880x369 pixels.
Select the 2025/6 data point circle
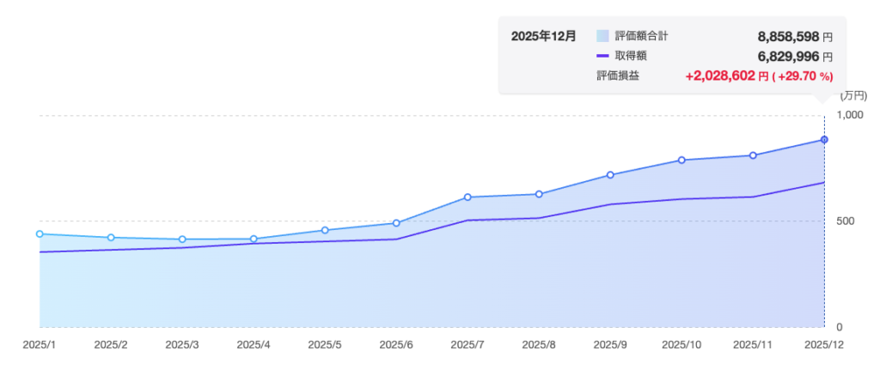click(396, 223)
